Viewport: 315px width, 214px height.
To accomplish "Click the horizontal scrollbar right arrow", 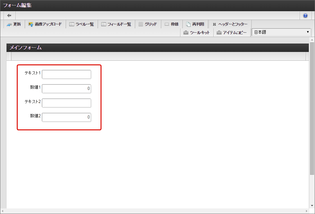I will point(307,211).
